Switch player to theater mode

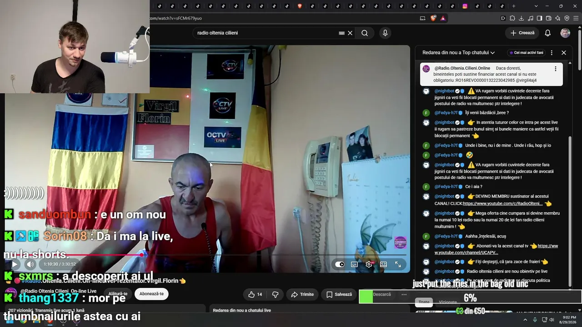pyautogui.click(x=383, y=264)
